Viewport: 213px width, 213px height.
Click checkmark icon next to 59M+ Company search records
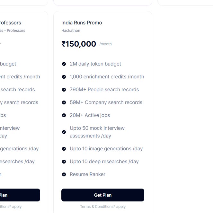(x=64, y=102)
